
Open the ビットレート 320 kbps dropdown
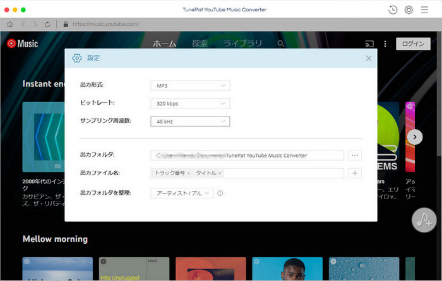(190, 103)
